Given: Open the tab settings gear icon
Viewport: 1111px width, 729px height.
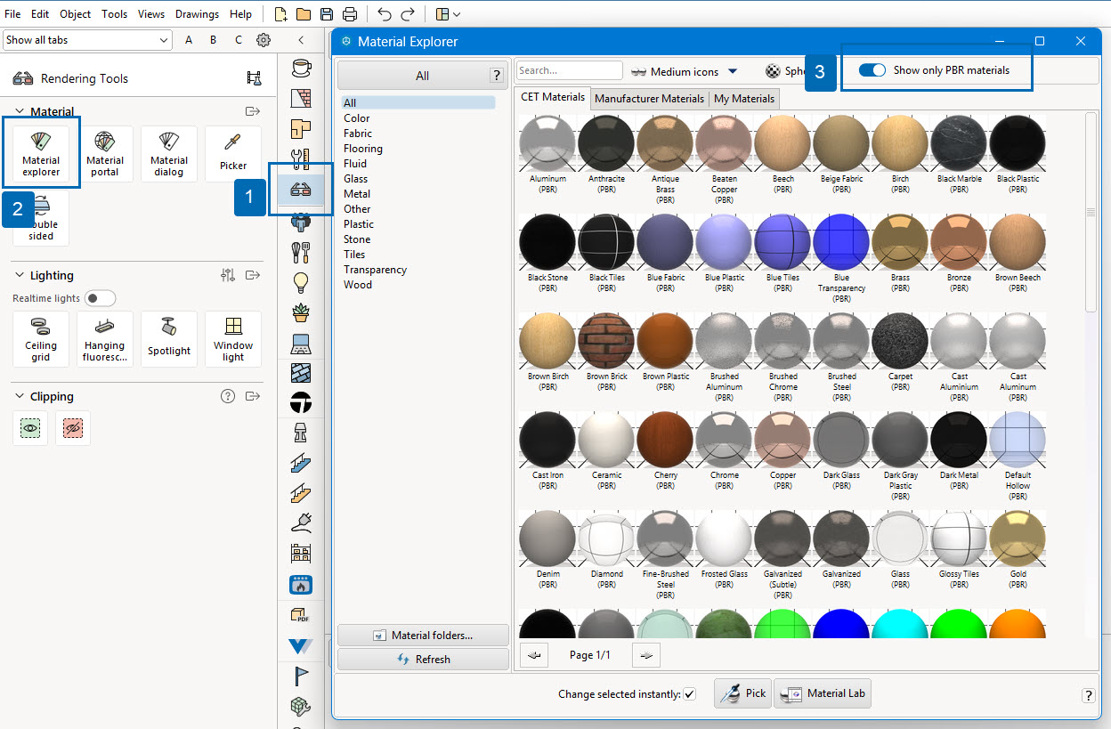Looking at the screenshot, I should coord(264,40).
